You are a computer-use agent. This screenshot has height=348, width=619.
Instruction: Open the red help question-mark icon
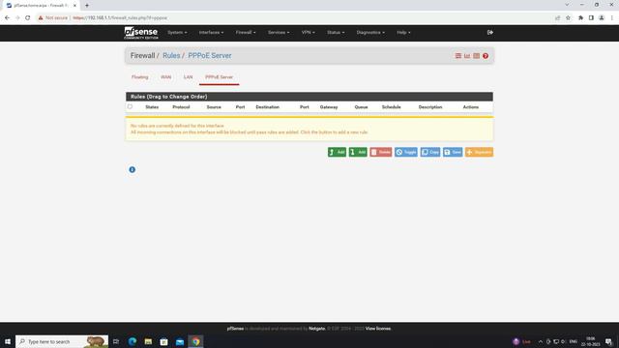(x=486, y=56)
